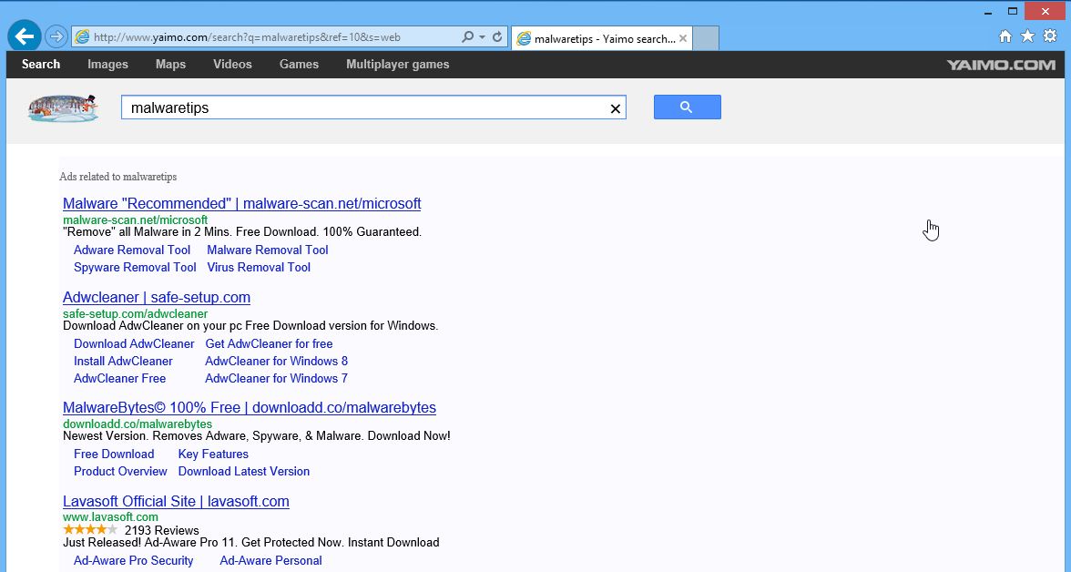Close the malwaretips Yaimo search tab
Screen dimensions: 1071x572
pos(683,38)
